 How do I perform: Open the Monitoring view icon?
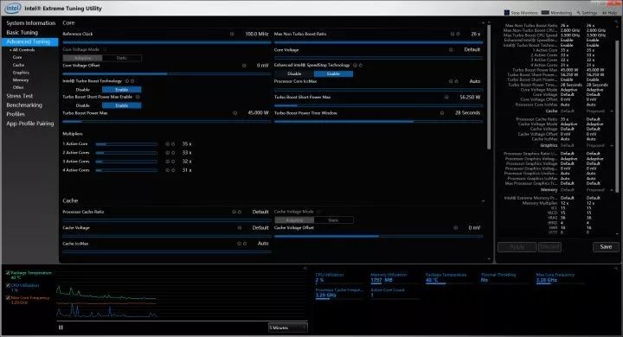(x=545, y=13)
